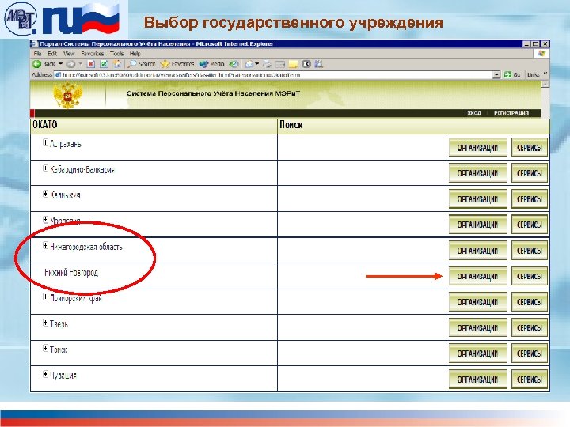Viewport: 570px width, 427px height.
Task: Collapse the Нижегородская область tree node
Action: [x=45, y=245]
